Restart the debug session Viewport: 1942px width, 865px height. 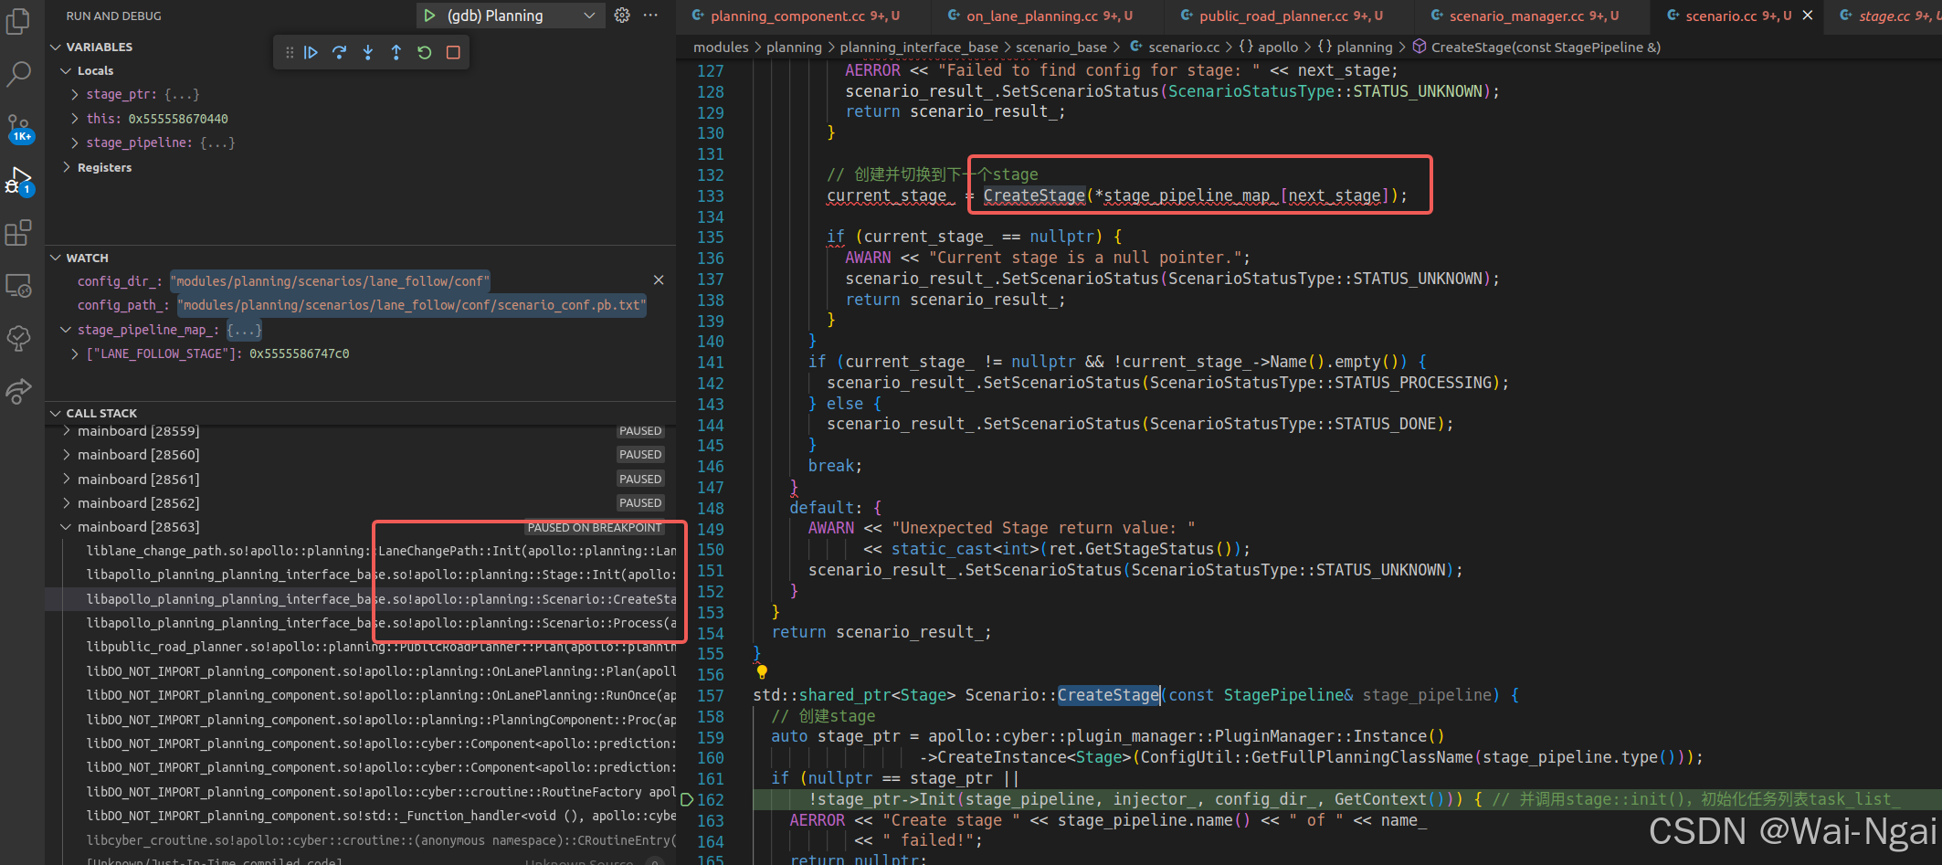coord(424,52)
